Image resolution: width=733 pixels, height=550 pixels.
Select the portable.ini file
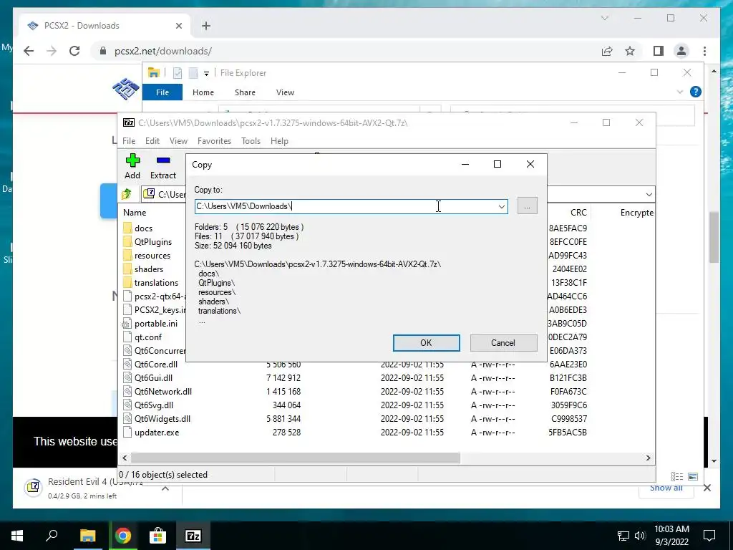pos(155,324)
